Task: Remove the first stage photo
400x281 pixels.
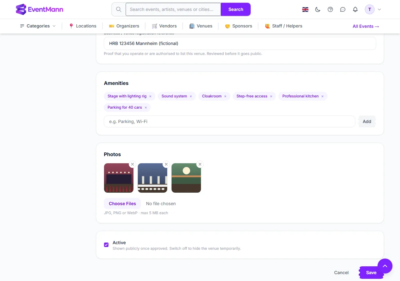Action: click(x=132, y=164)
